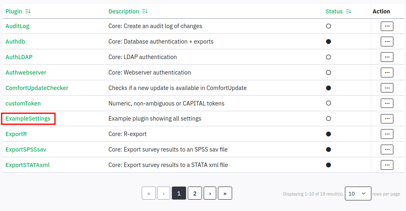Open the ExampleSettings plugin link
The height and width of the screenshot is (211, 406).
click(x=28, y=119)
